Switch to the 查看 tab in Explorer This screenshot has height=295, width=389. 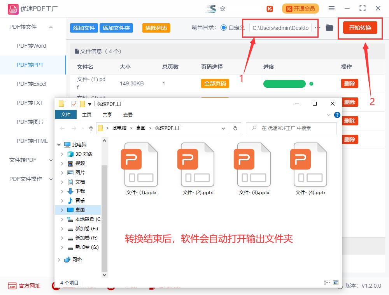128,115
